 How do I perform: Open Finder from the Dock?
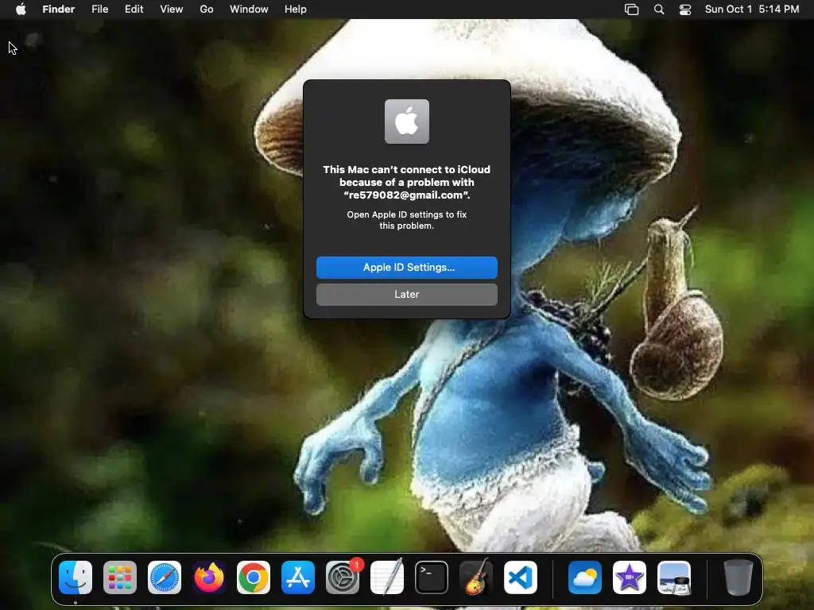(x=76, y=577)
